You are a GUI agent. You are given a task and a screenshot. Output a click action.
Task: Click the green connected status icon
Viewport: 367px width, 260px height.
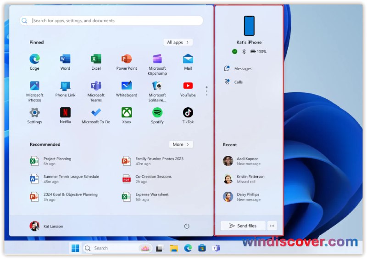234,52
